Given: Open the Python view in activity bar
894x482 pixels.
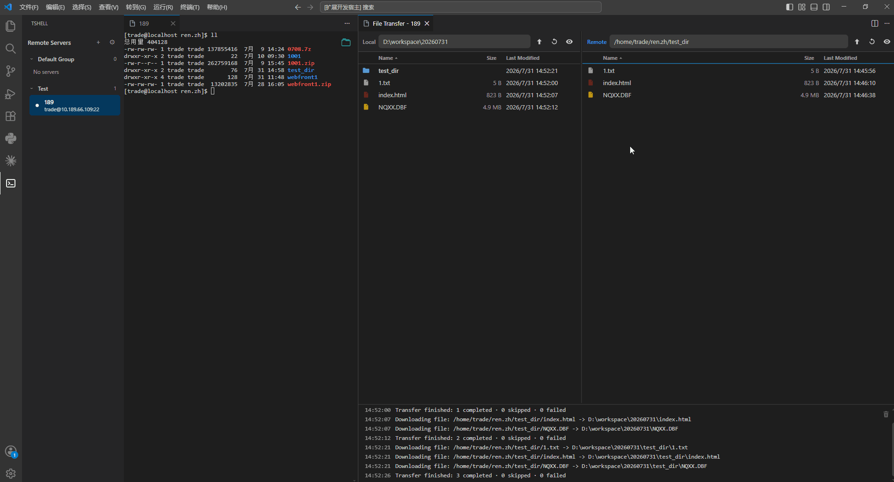Looking at the screenshot, I should (x=11, y=138).
